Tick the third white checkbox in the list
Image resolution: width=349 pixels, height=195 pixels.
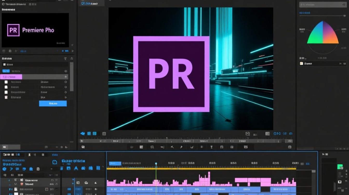[6, 92]
